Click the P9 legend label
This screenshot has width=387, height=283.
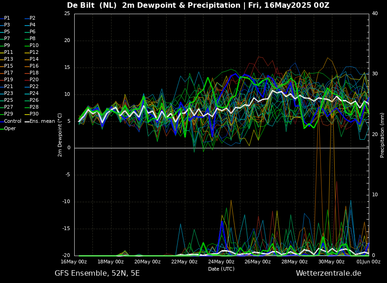(x=5, y=45)
